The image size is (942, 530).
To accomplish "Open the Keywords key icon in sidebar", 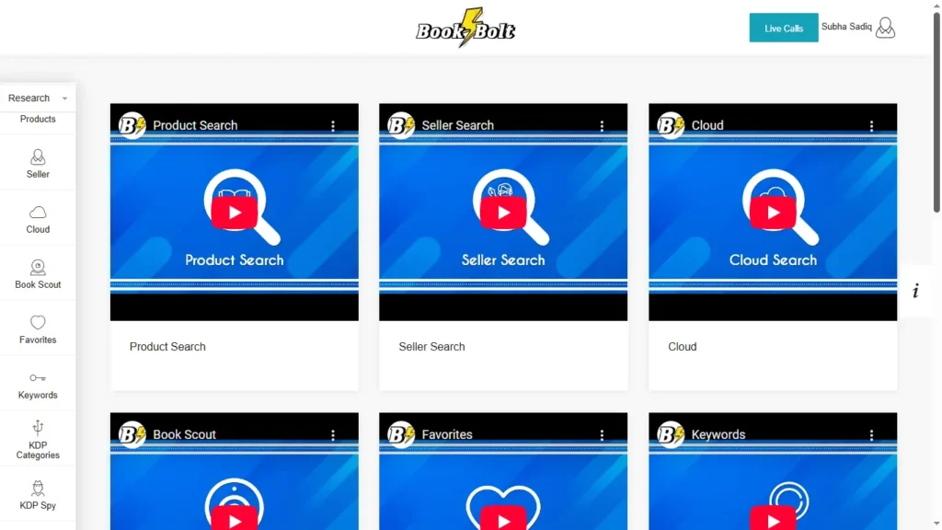I will [38, 378].
